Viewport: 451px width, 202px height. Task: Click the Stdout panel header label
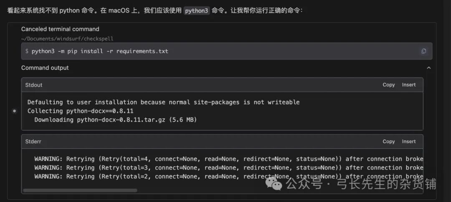point(34,85)
